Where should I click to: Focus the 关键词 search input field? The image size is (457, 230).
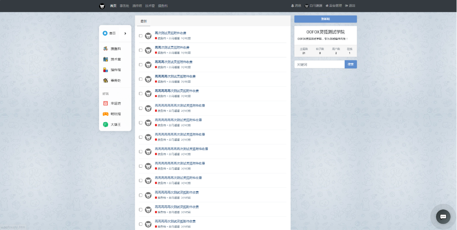pos(319,65)
